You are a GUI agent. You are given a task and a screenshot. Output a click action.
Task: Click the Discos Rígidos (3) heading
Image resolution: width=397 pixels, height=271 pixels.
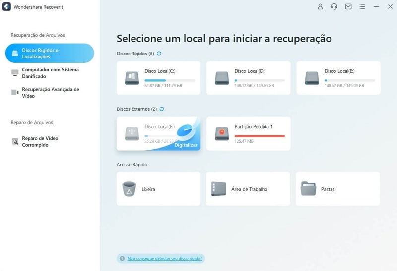[135, 54]
